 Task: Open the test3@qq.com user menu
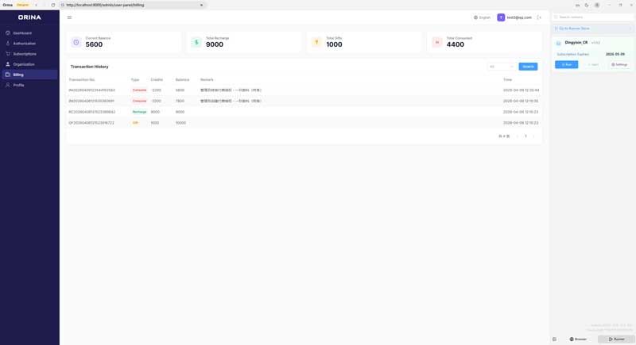pos(514,17)
